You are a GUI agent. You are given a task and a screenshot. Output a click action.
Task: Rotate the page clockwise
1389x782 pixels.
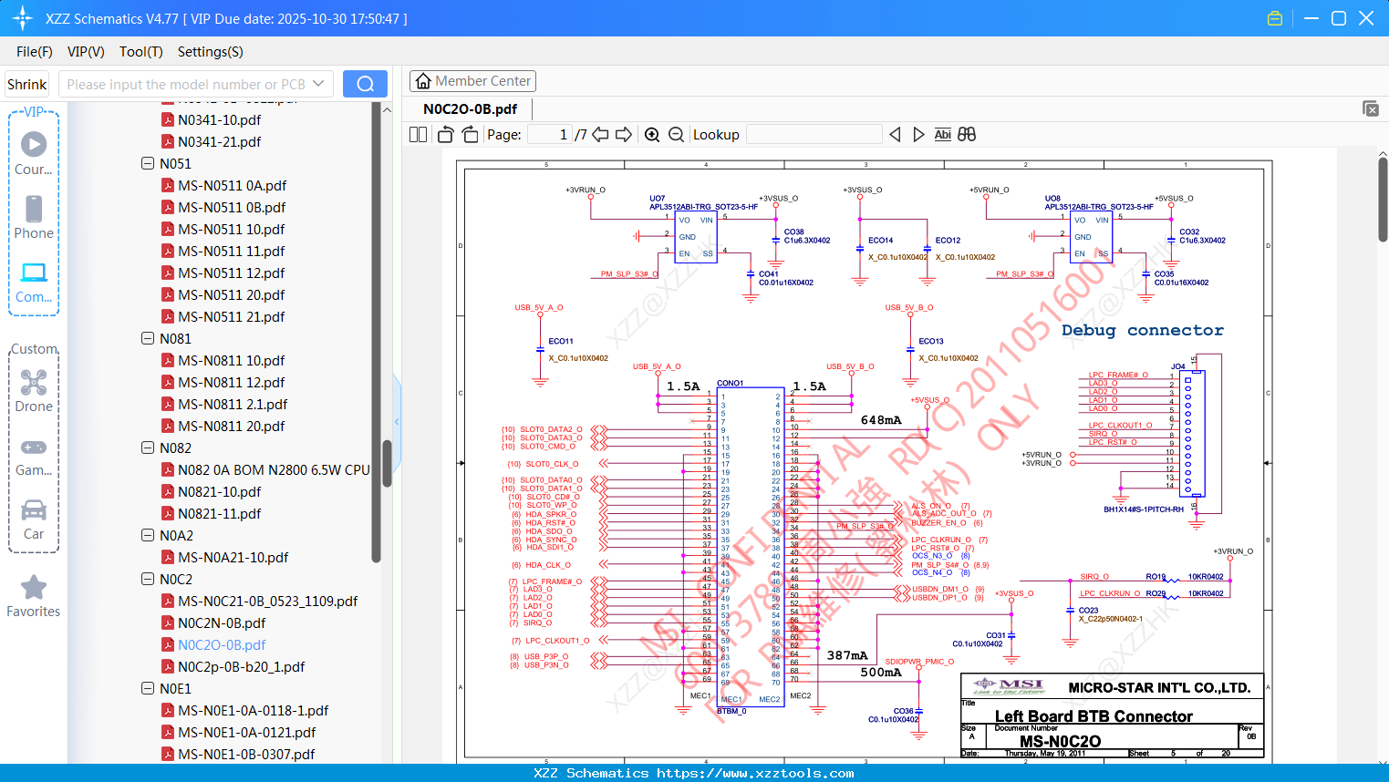470,135
